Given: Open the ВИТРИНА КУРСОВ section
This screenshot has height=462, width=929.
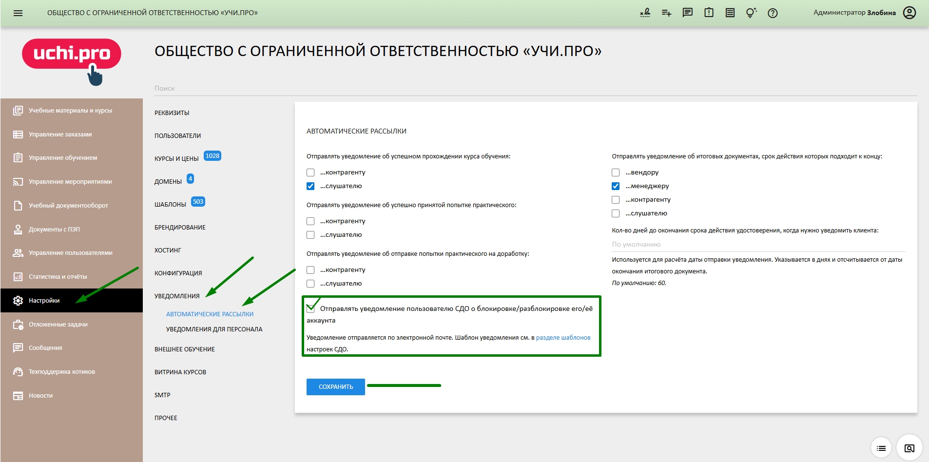Looking at the screenshot, I should (x=180, y=372).
